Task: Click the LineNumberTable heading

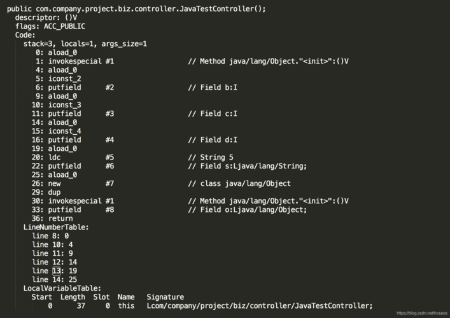Action: point(56,227)
